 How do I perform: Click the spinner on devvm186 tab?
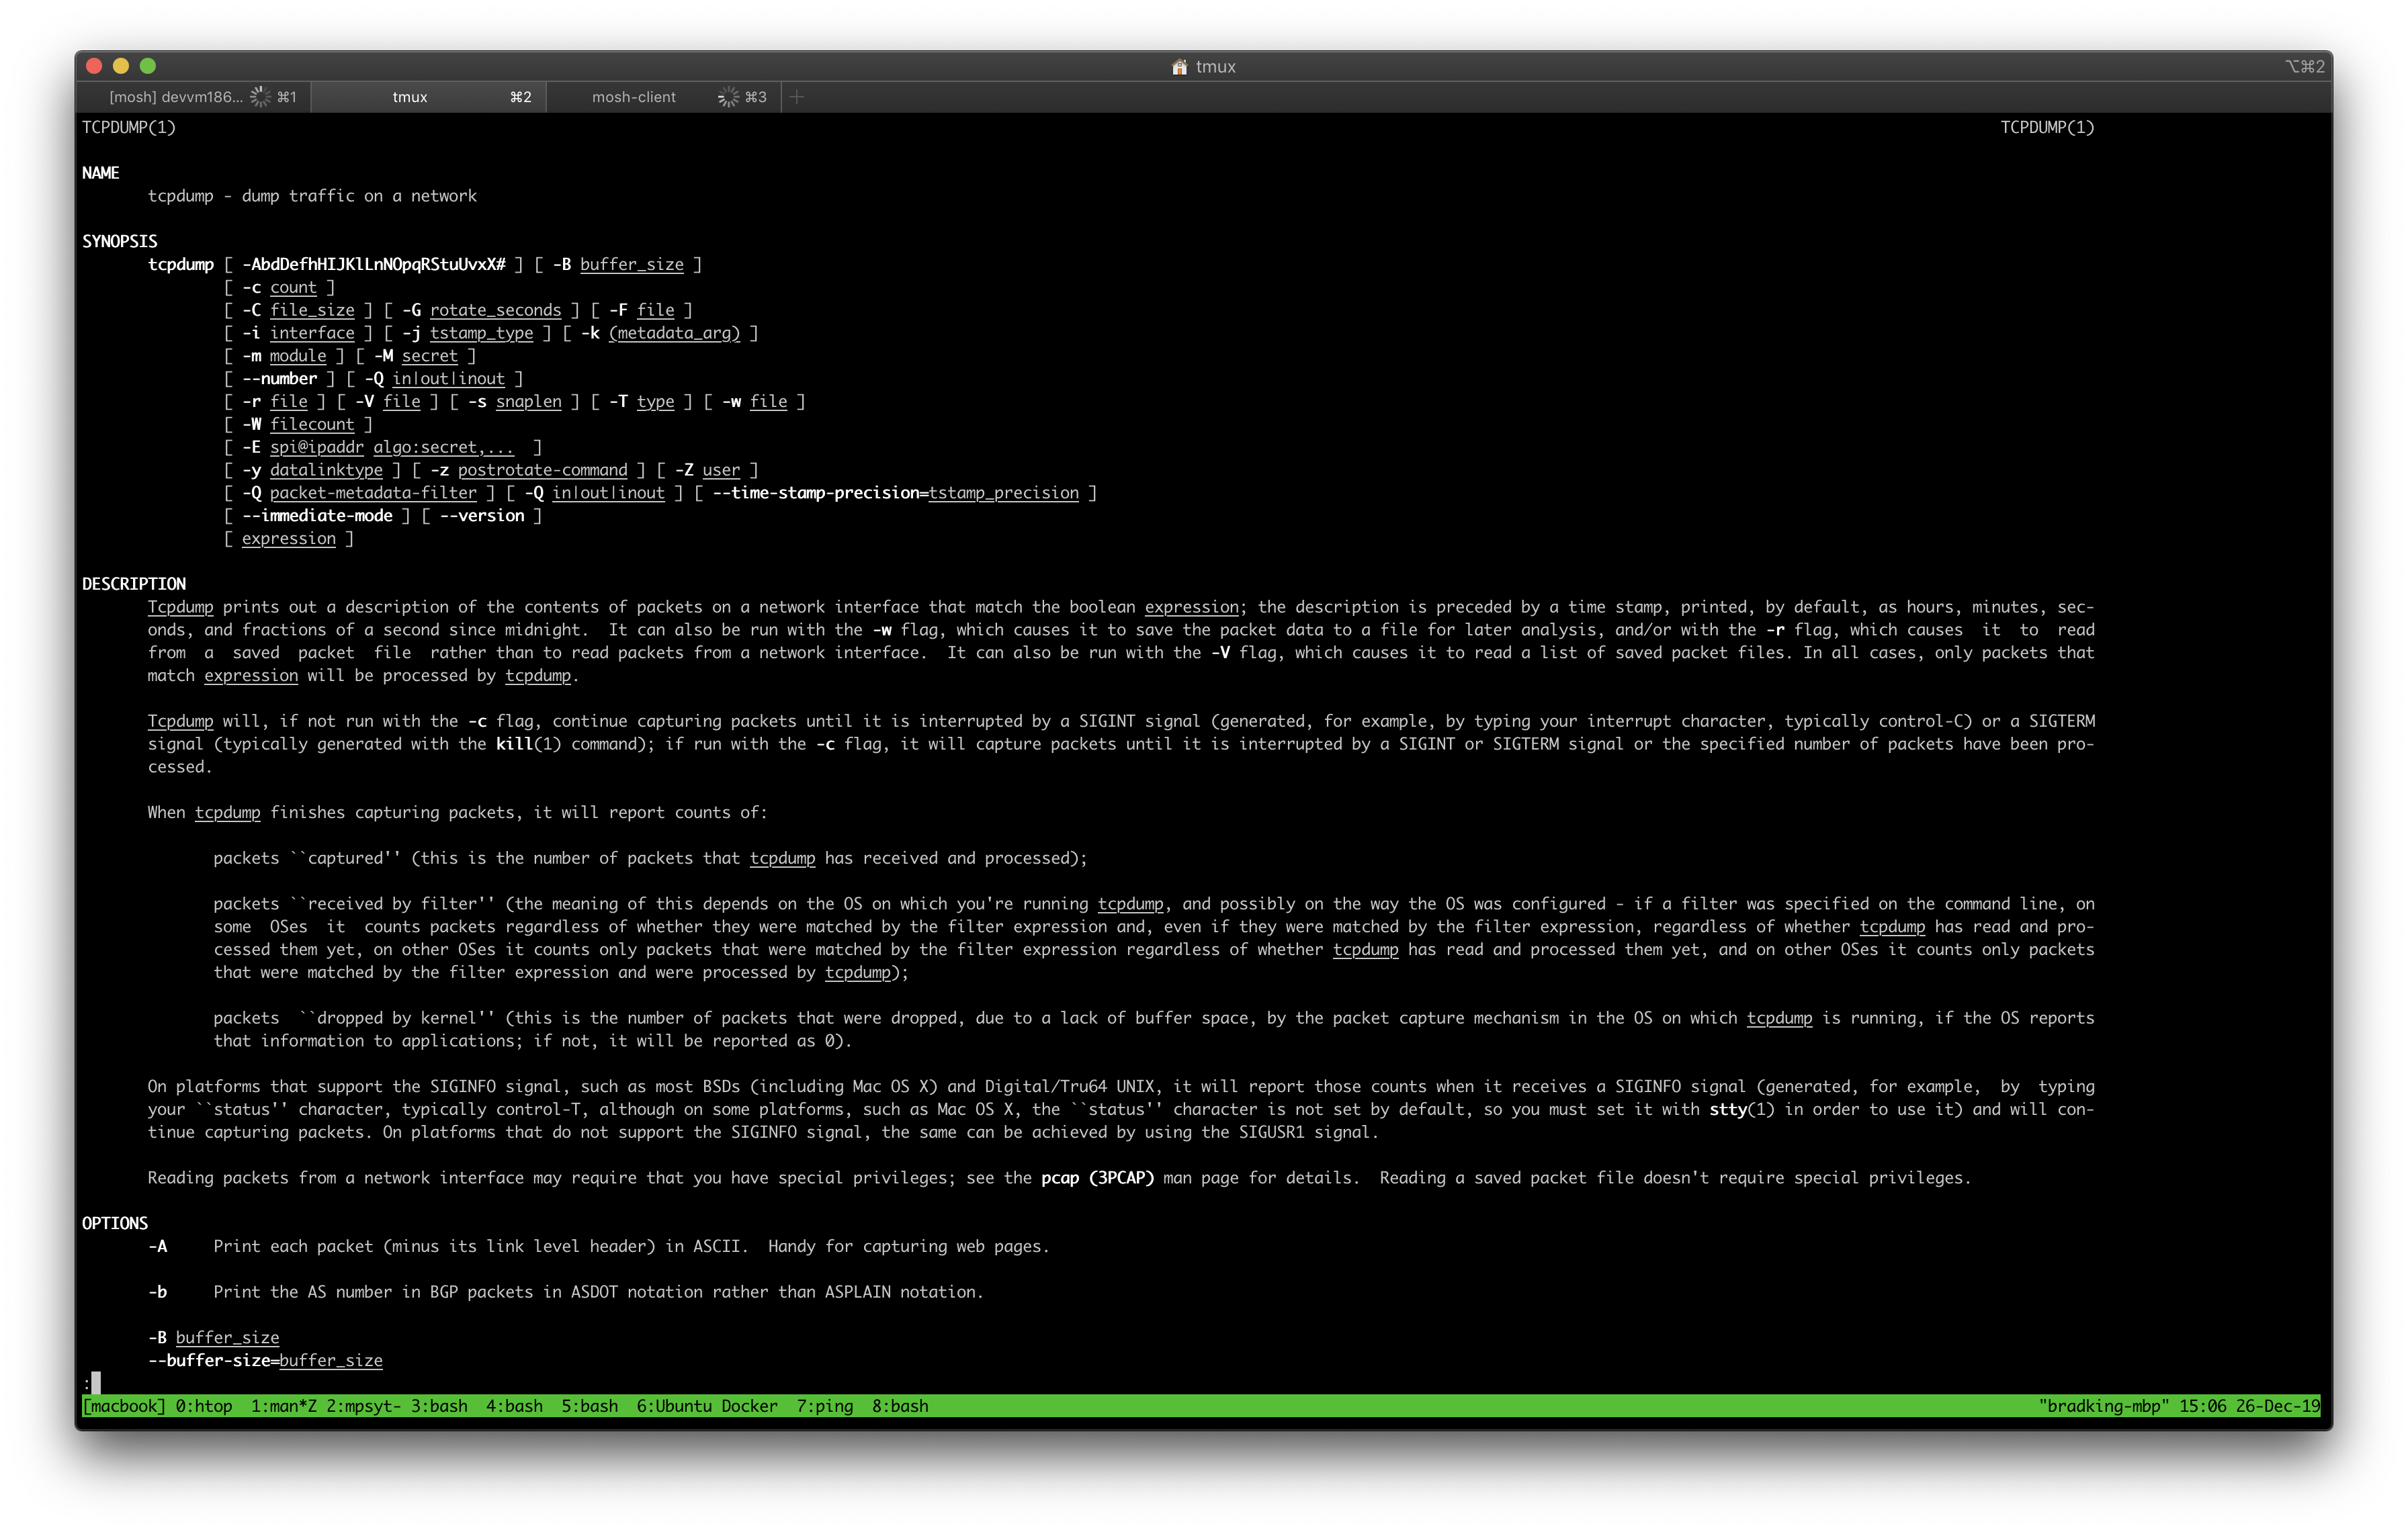point(260,97)
